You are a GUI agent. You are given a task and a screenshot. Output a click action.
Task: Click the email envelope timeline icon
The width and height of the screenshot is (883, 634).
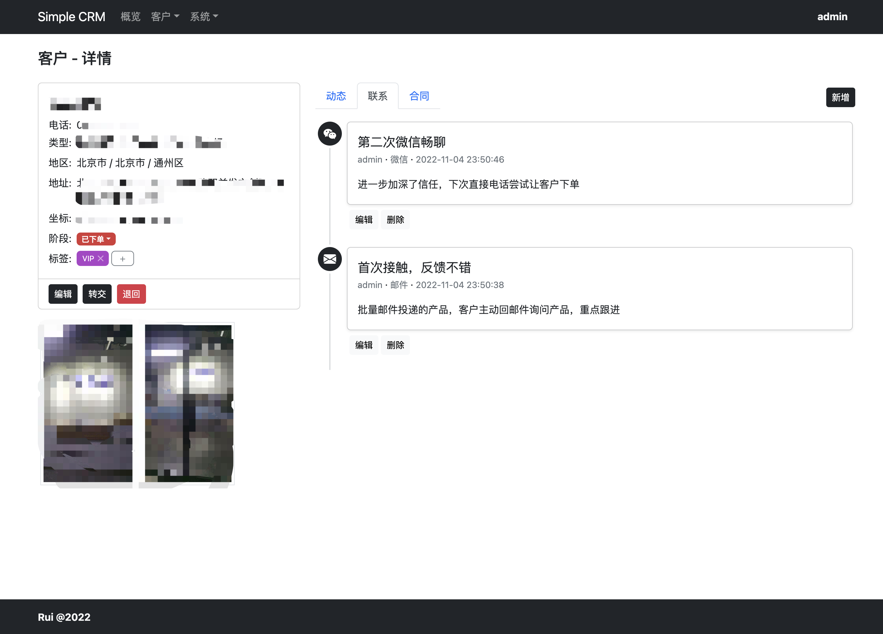329,259
